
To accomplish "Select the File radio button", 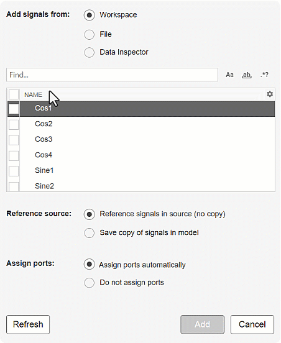I will tap(90, 34).
